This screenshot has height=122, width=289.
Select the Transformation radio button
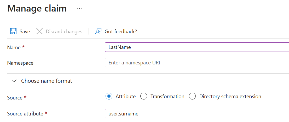click(144, 96)
